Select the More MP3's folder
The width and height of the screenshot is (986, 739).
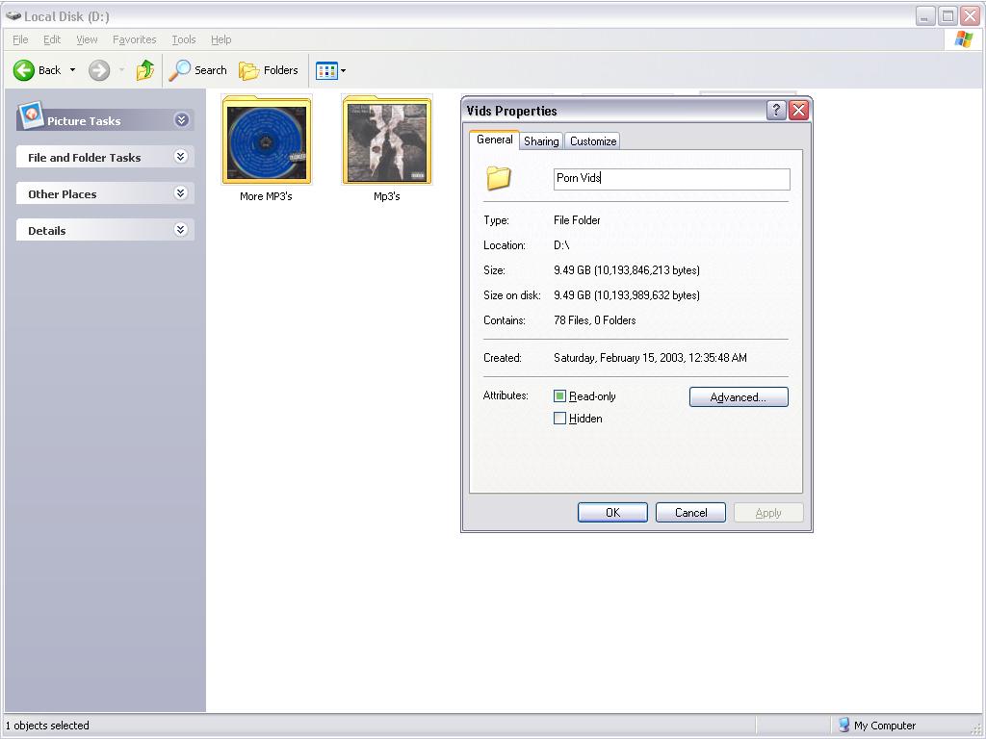click(x=266, y=141)
